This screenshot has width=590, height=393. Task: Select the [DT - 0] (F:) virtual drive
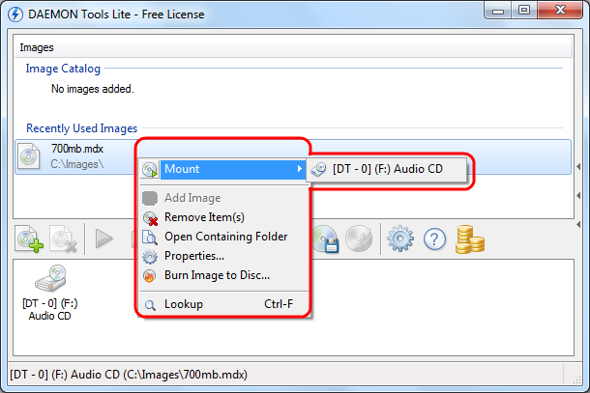click(48, 294)
